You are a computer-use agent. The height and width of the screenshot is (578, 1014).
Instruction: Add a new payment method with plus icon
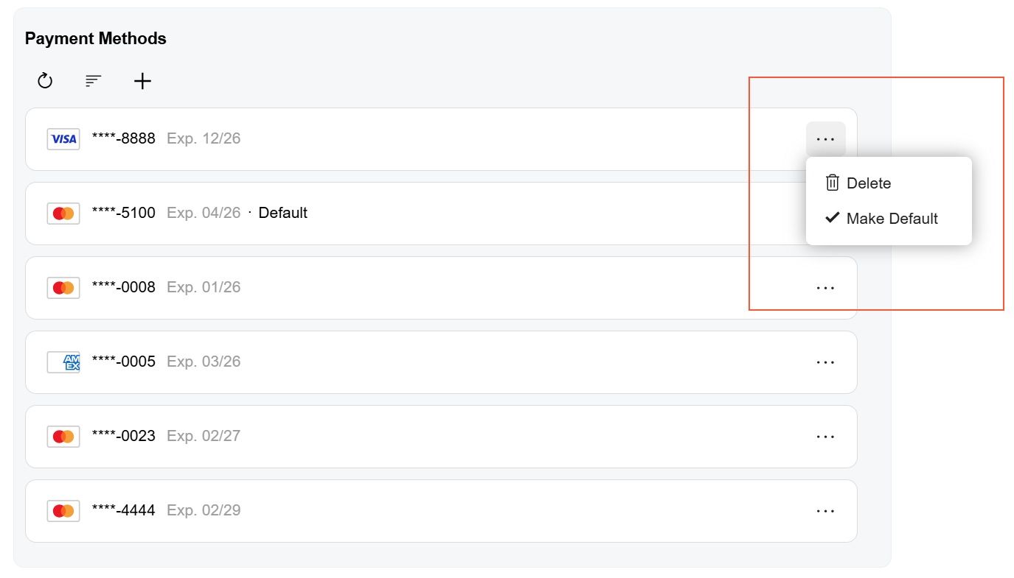(142, 81)
